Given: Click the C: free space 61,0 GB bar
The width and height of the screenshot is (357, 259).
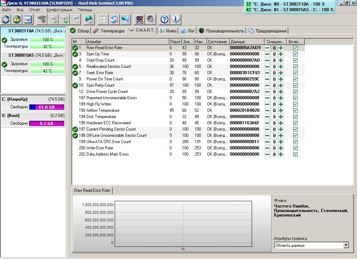Looking at the screenshot, I should click(47, 107).
